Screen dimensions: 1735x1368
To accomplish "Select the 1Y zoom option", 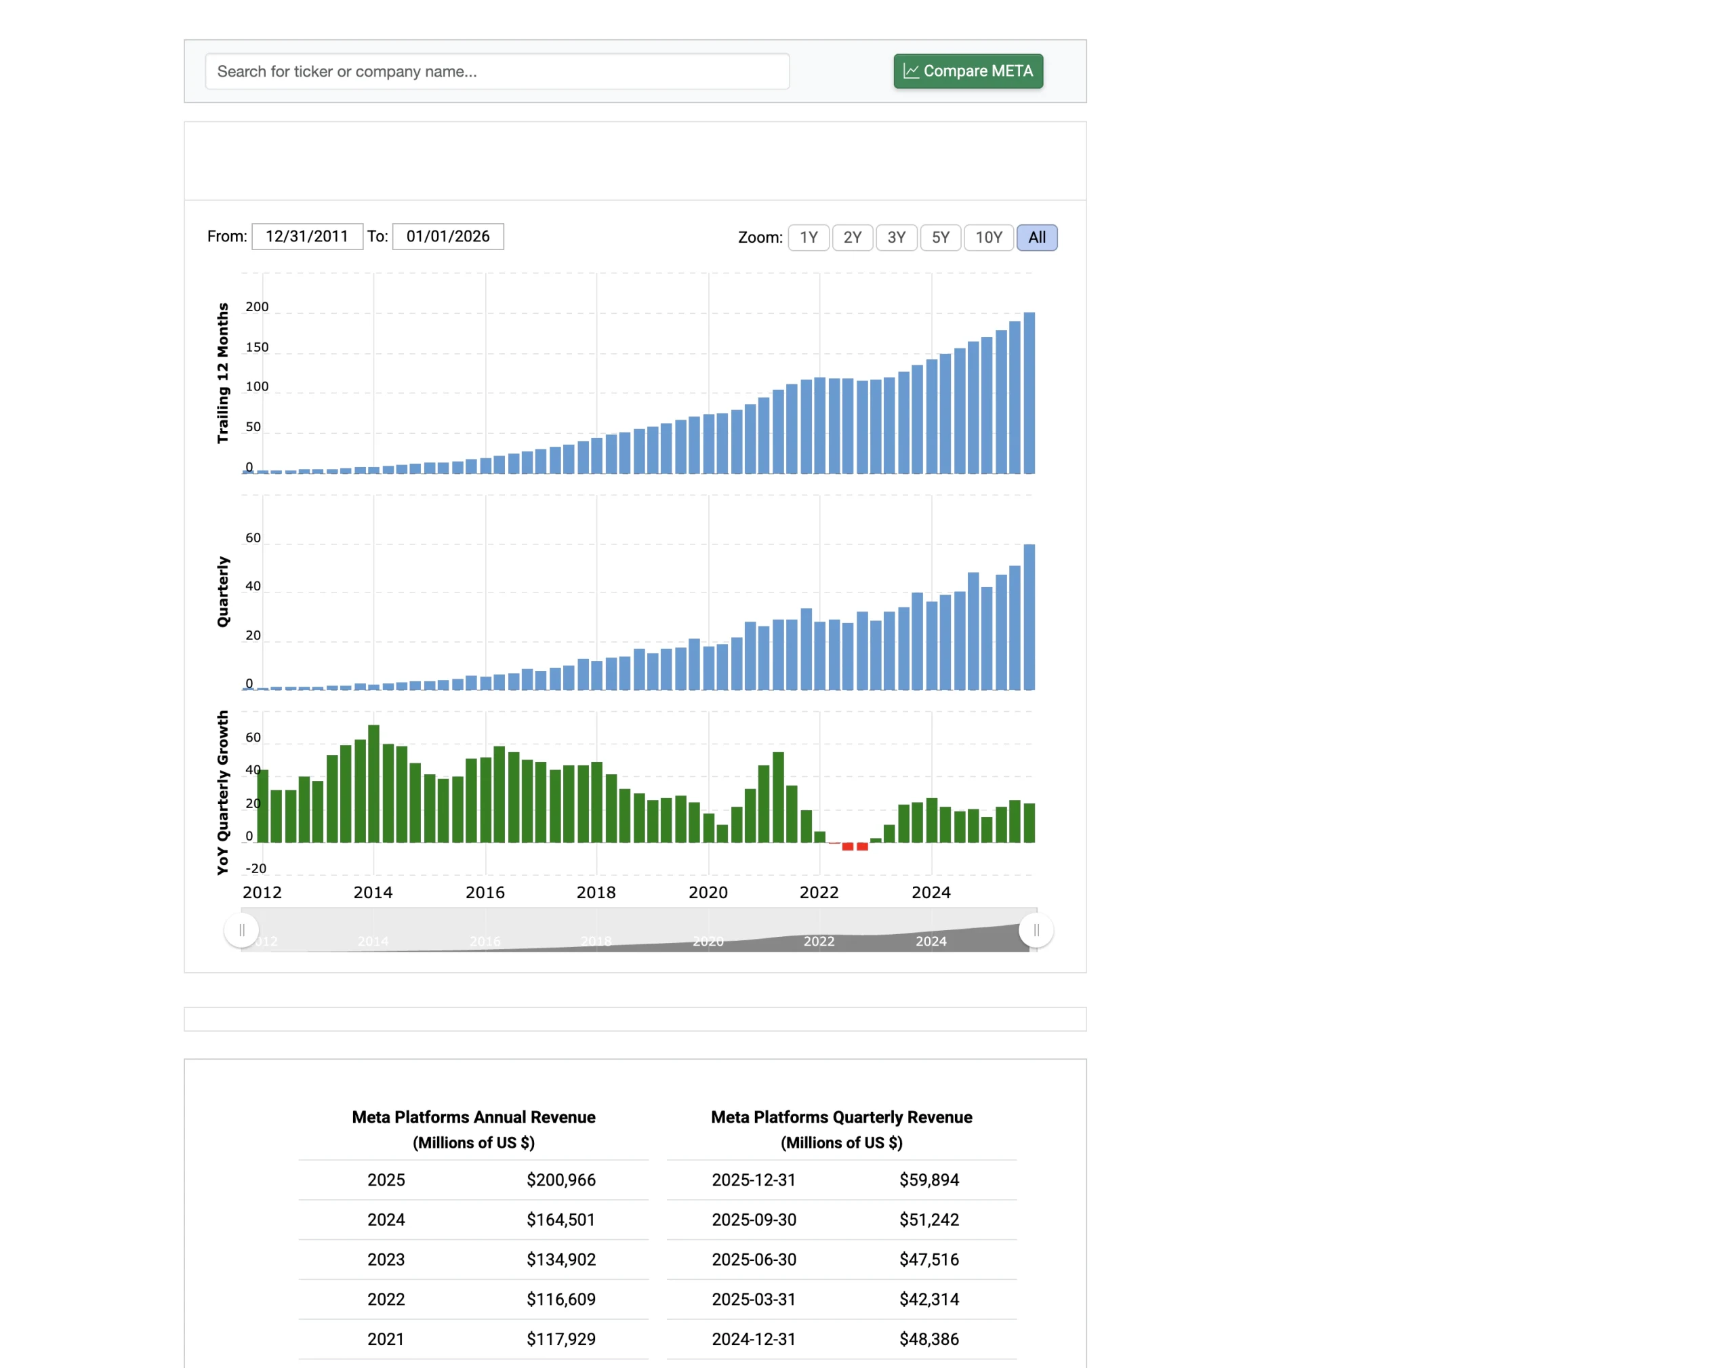I will pyautogui.click(x=808, y=237).
